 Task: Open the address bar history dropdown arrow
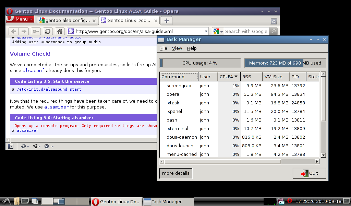[x=206, y=31]
